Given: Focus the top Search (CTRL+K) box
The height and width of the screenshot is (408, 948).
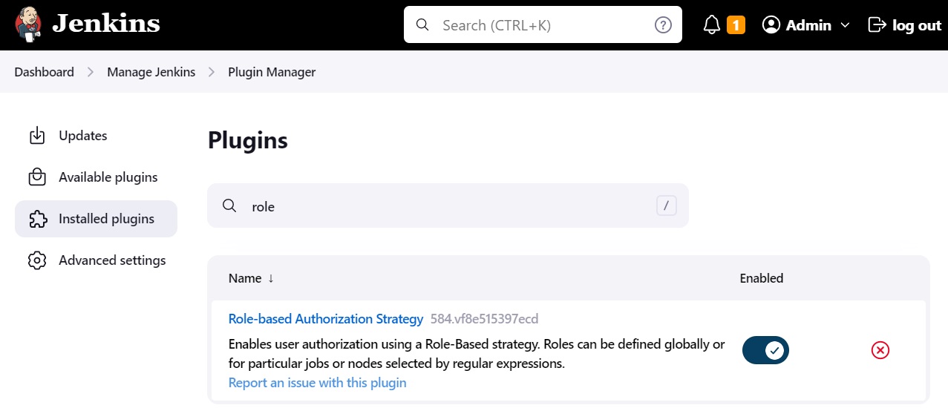Looking at the screenshot, I should (x=543, y=25).
